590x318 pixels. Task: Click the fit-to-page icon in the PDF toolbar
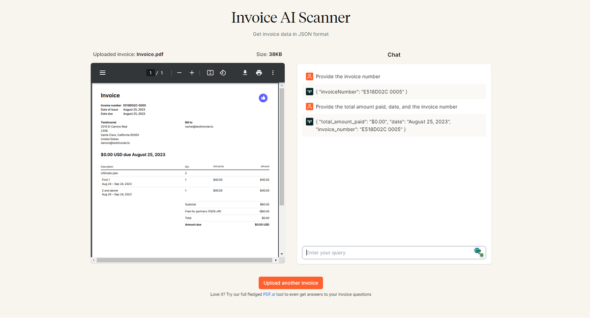(210, 72)
